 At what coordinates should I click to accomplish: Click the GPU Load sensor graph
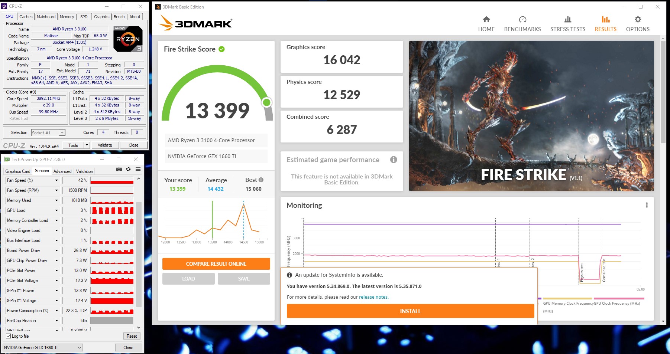pos(112,210)
